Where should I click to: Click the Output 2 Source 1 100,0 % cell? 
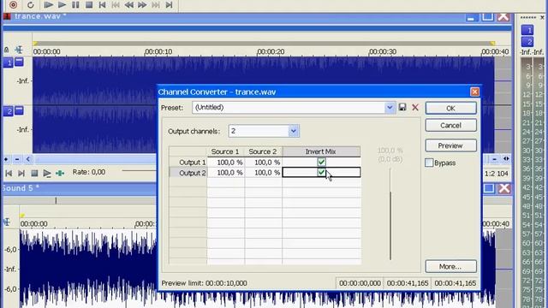tap(226, 173)
